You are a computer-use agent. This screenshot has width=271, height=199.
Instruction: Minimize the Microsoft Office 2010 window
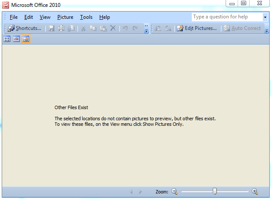click(x=232, y=3)
